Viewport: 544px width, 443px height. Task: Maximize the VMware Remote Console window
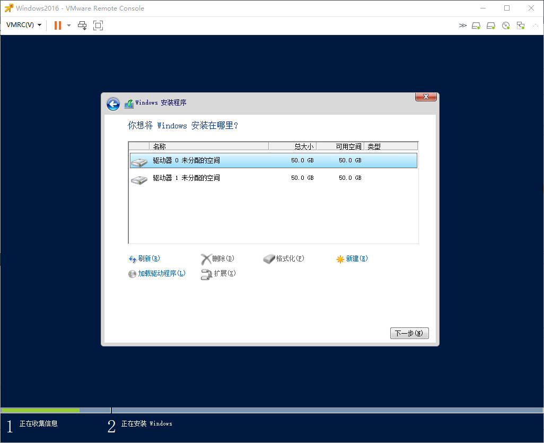[x=507, y=8]
